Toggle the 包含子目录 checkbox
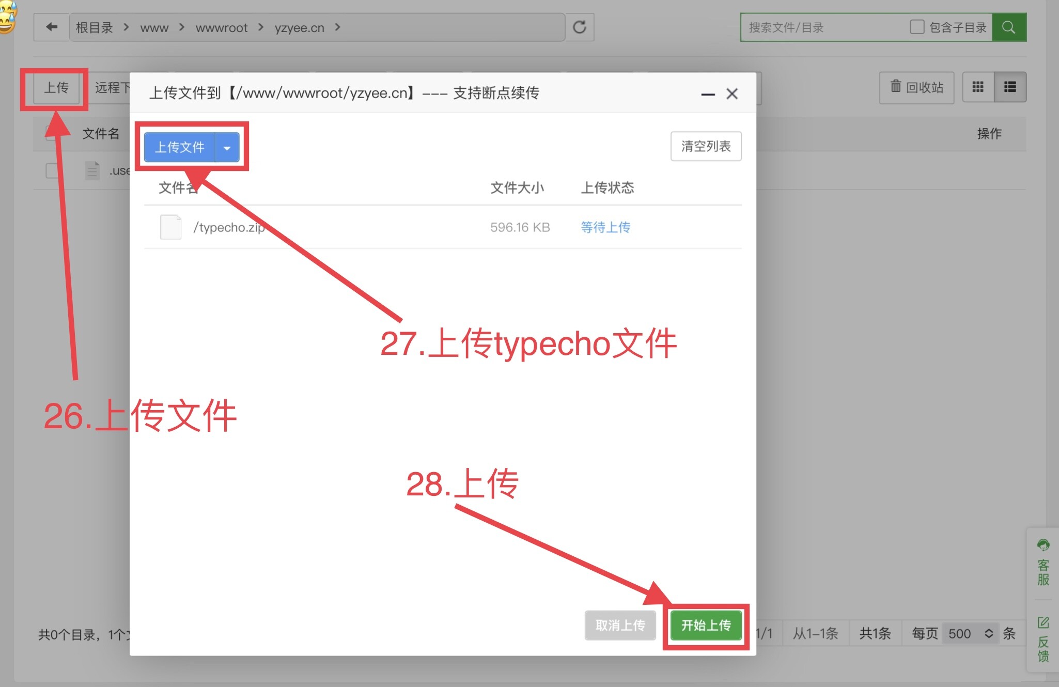Viewport: 1059px width, 687px height. pos(917,27)
